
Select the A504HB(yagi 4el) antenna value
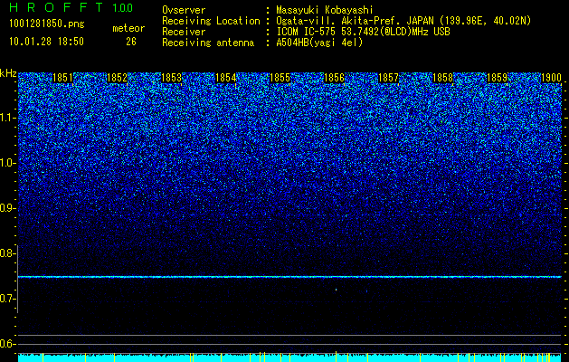click(319, 43)
